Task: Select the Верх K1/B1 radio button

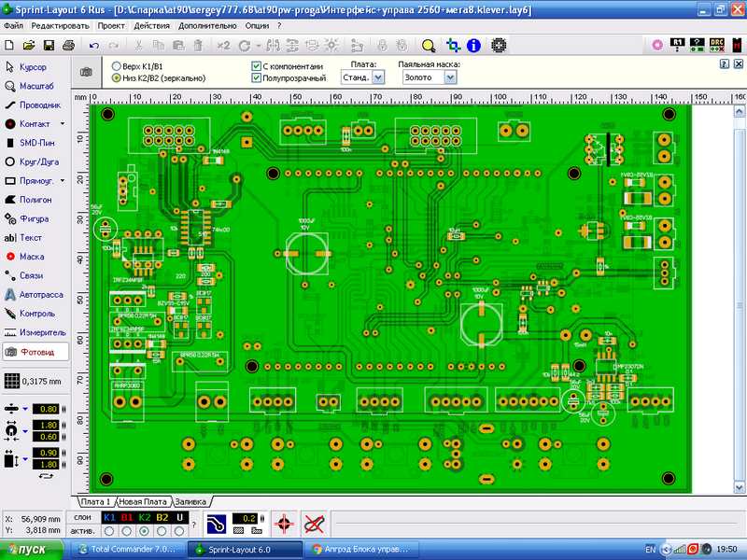Action: tap(117, 66)
